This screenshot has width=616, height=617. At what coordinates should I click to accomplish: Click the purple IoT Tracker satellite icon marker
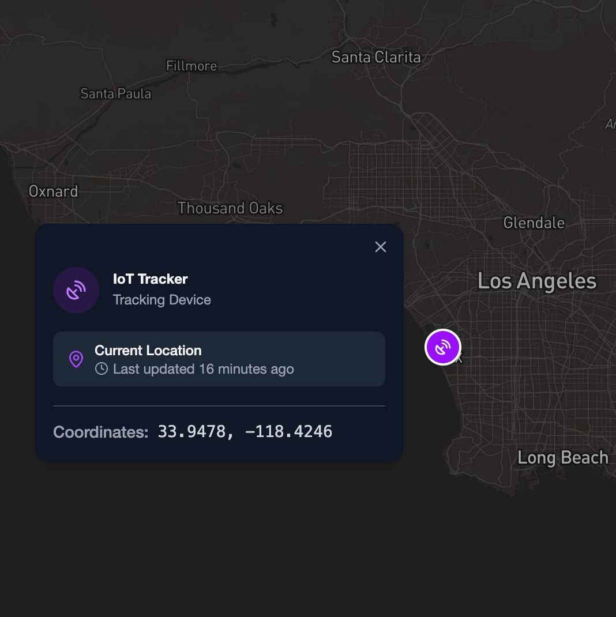point(442,347)
